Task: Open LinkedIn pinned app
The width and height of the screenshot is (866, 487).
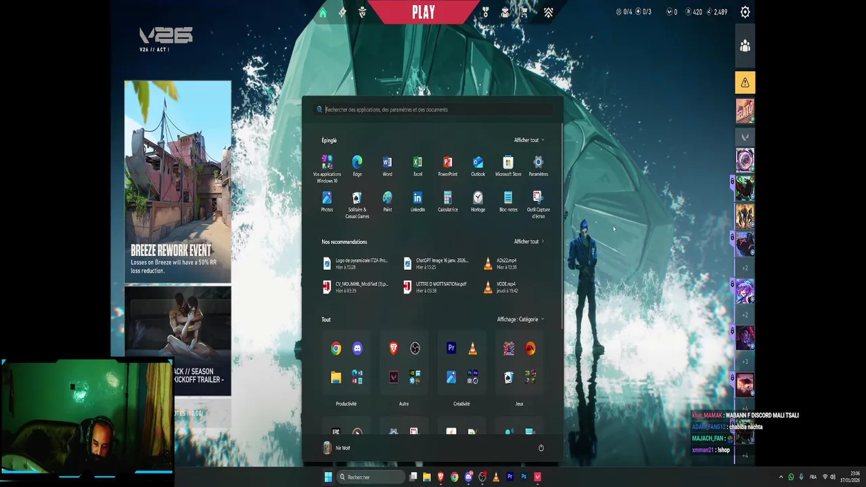Action: 417,202
